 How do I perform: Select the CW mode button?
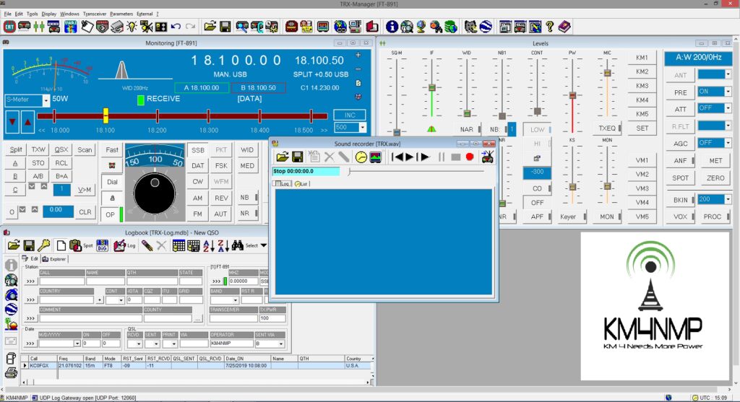[197, 181]
